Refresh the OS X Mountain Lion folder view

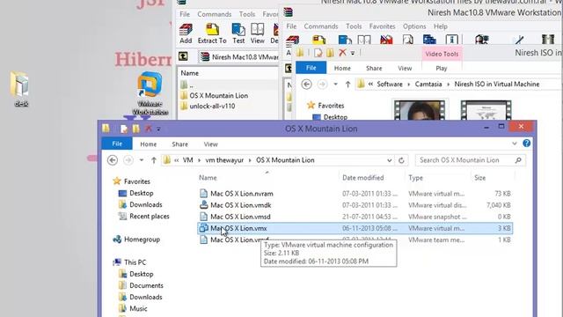401,160
